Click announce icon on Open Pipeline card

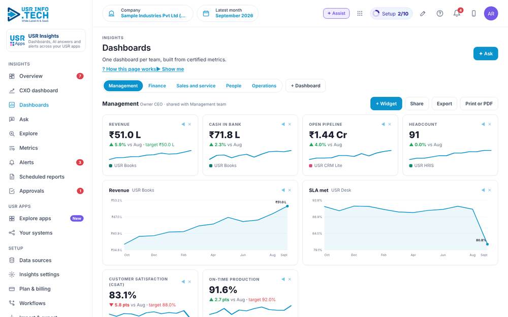click(x=383, y=124)
